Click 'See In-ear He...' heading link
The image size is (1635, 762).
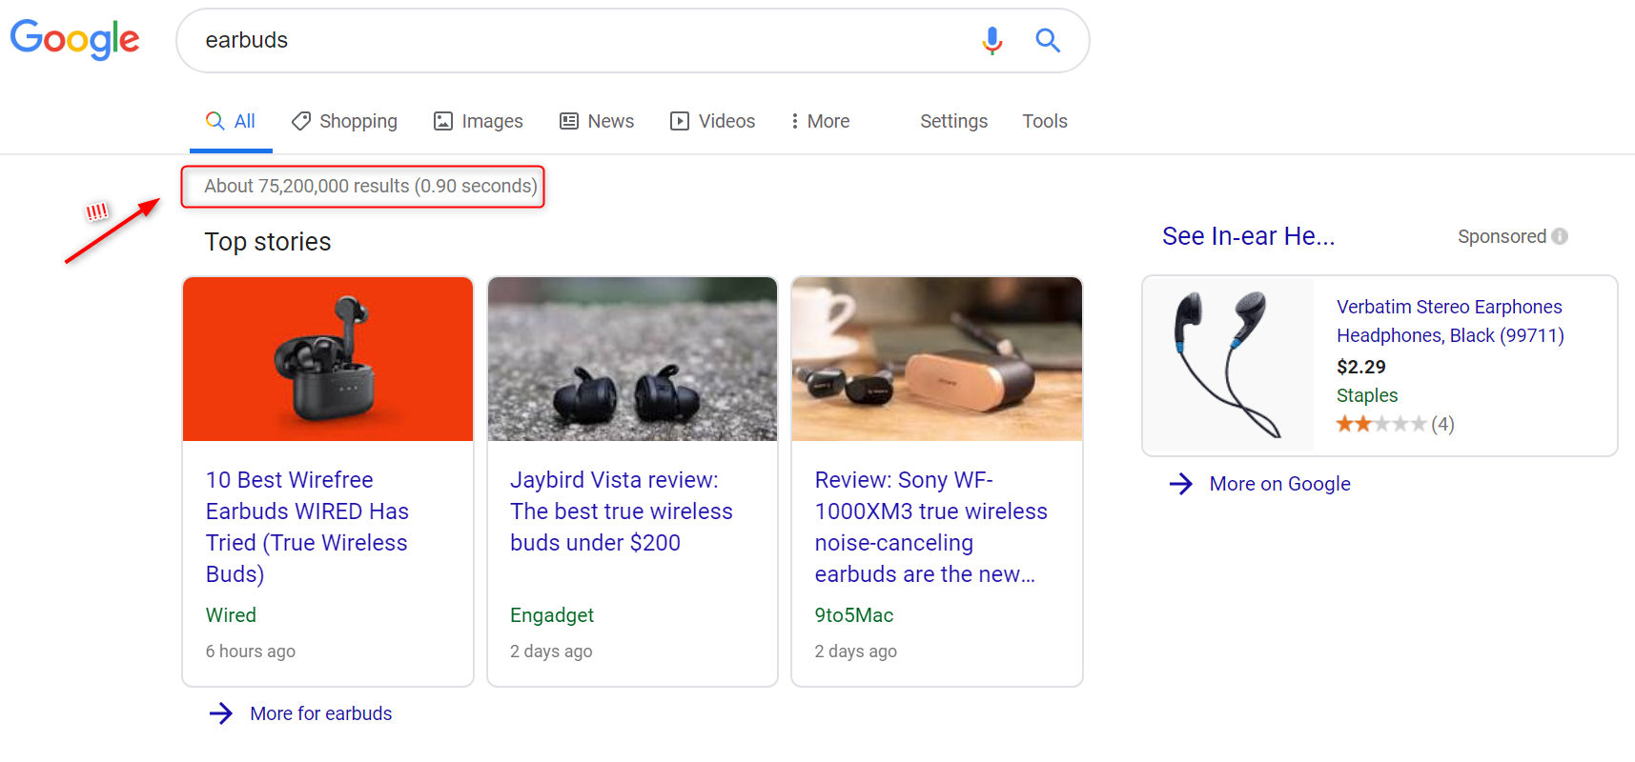[x=1249, y=236]
